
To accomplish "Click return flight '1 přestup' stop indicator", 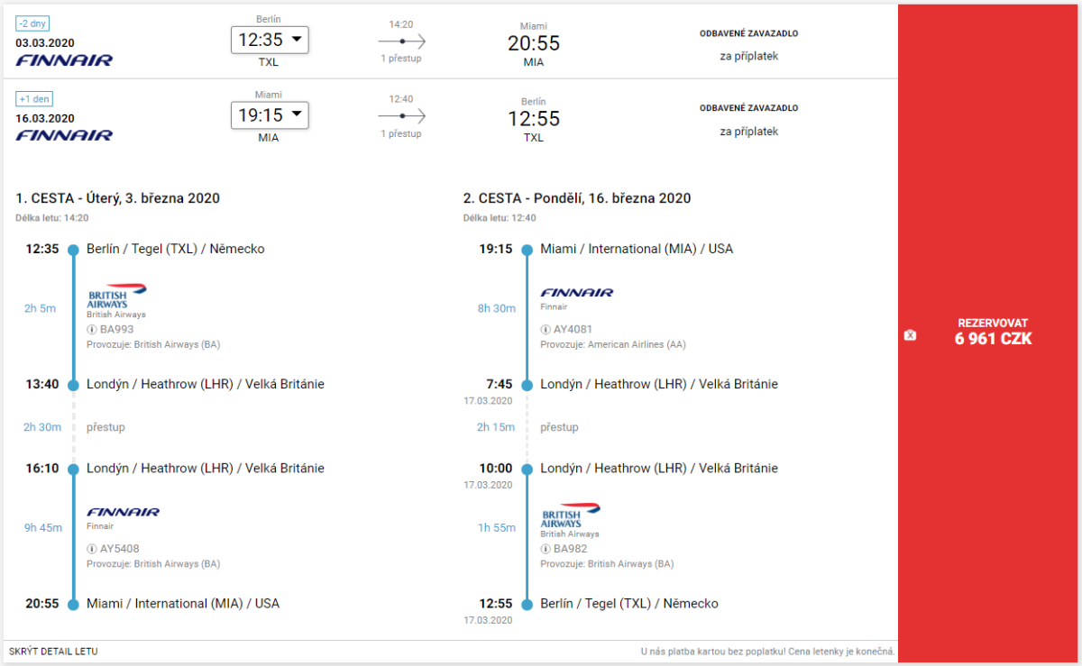I will tap(401, 117).
